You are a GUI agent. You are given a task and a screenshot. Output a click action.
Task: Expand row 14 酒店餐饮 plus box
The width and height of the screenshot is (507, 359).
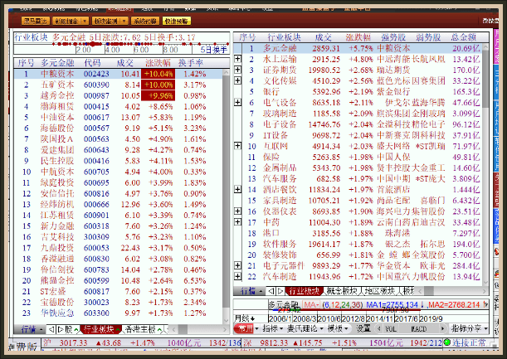point(237,189)
